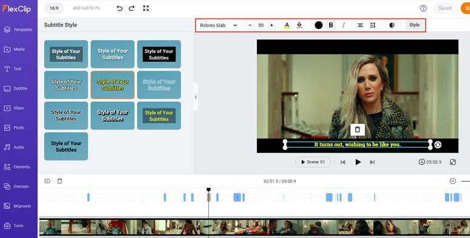This screenshot has width=470, height=238.
Task: Click the Saved status button
Action: pyautogui.click(x=445, y=8)
